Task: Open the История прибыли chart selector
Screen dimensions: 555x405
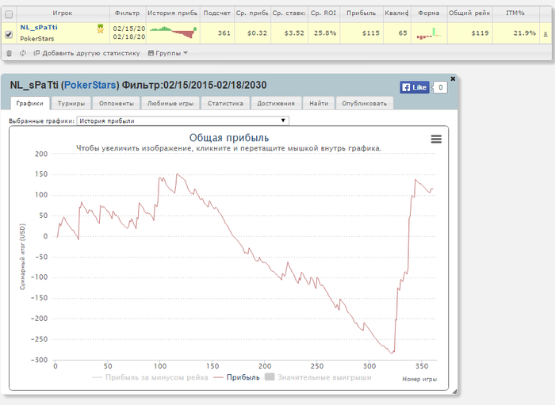Action: [182, 120]
